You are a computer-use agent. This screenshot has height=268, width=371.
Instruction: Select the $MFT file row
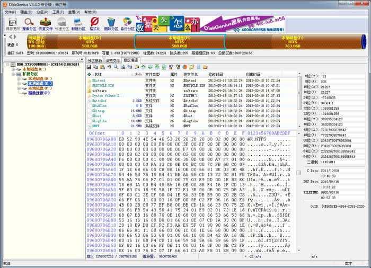tap(191, 126)
